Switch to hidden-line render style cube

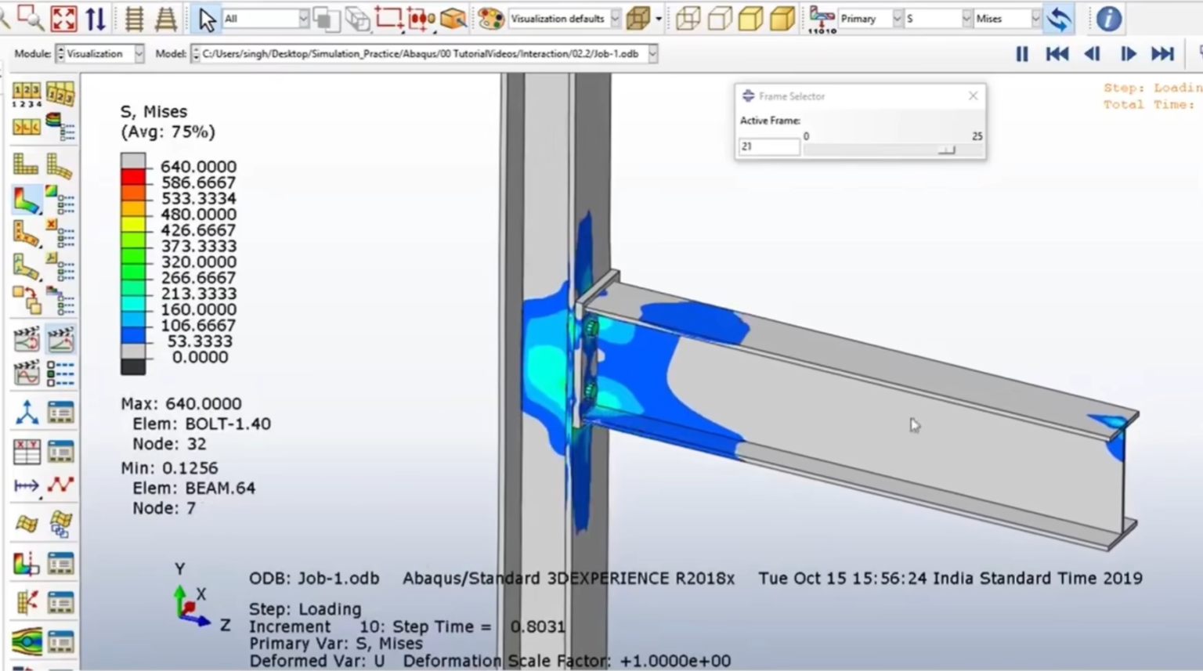(719, 19)
